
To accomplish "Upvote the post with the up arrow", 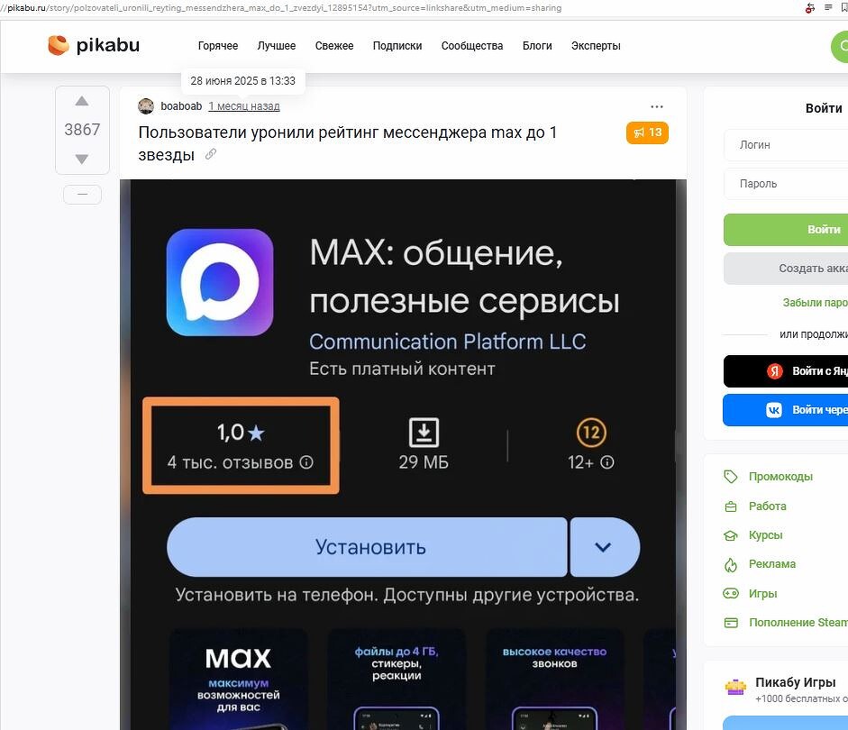I will pos(82,101).
